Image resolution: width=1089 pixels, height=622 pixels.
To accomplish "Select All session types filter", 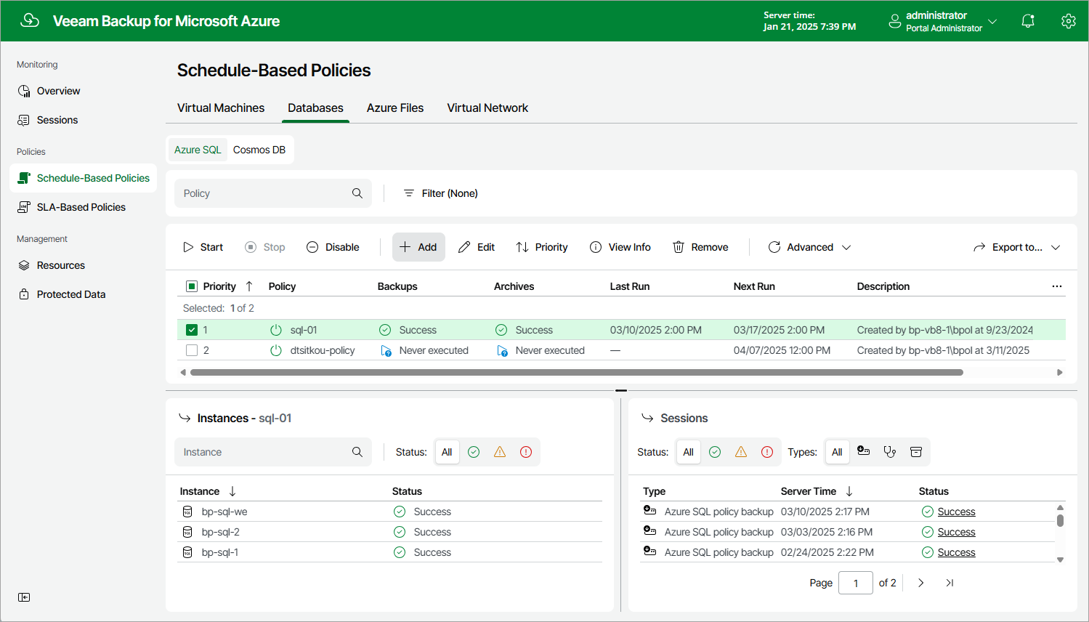I will pos(837,452).
